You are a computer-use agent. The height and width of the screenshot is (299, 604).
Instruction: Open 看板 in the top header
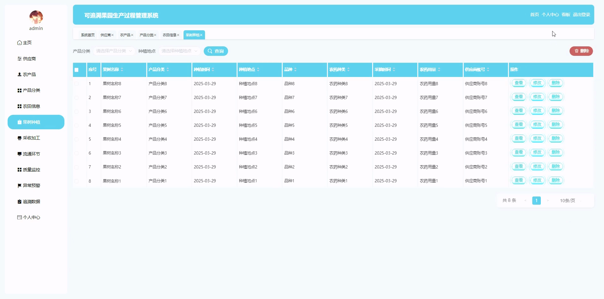566,15
